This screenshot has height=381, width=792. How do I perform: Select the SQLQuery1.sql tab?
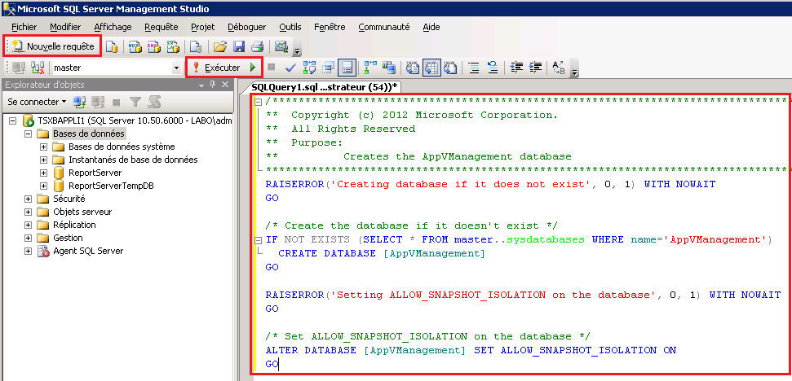[325, 86]
